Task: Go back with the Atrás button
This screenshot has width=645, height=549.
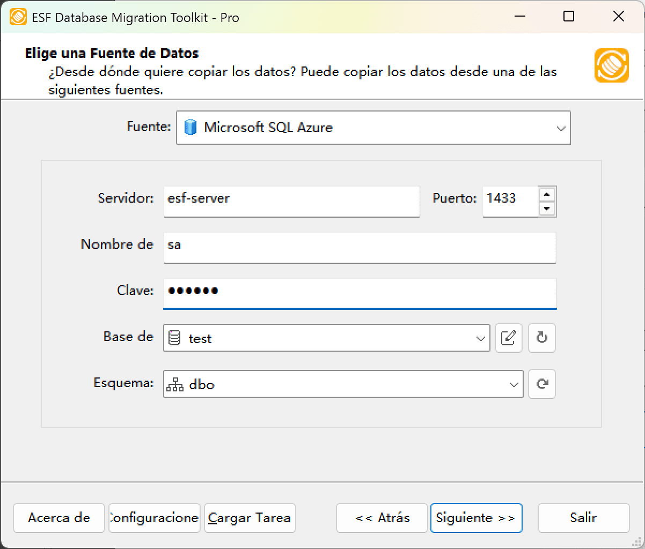Action: (x=382, y=518)
